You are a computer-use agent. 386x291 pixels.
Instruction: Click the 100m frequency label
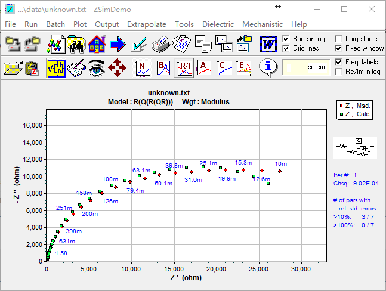click(x=110, y=179)
